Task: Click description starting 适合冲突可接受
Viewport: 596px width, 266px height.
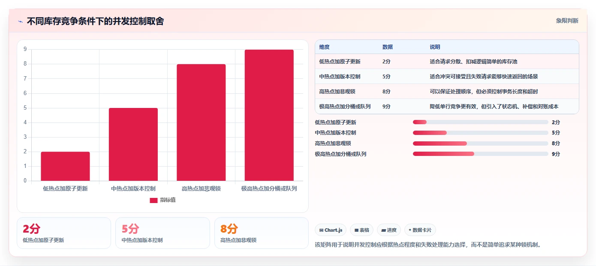Action: (x=484, y=77)
